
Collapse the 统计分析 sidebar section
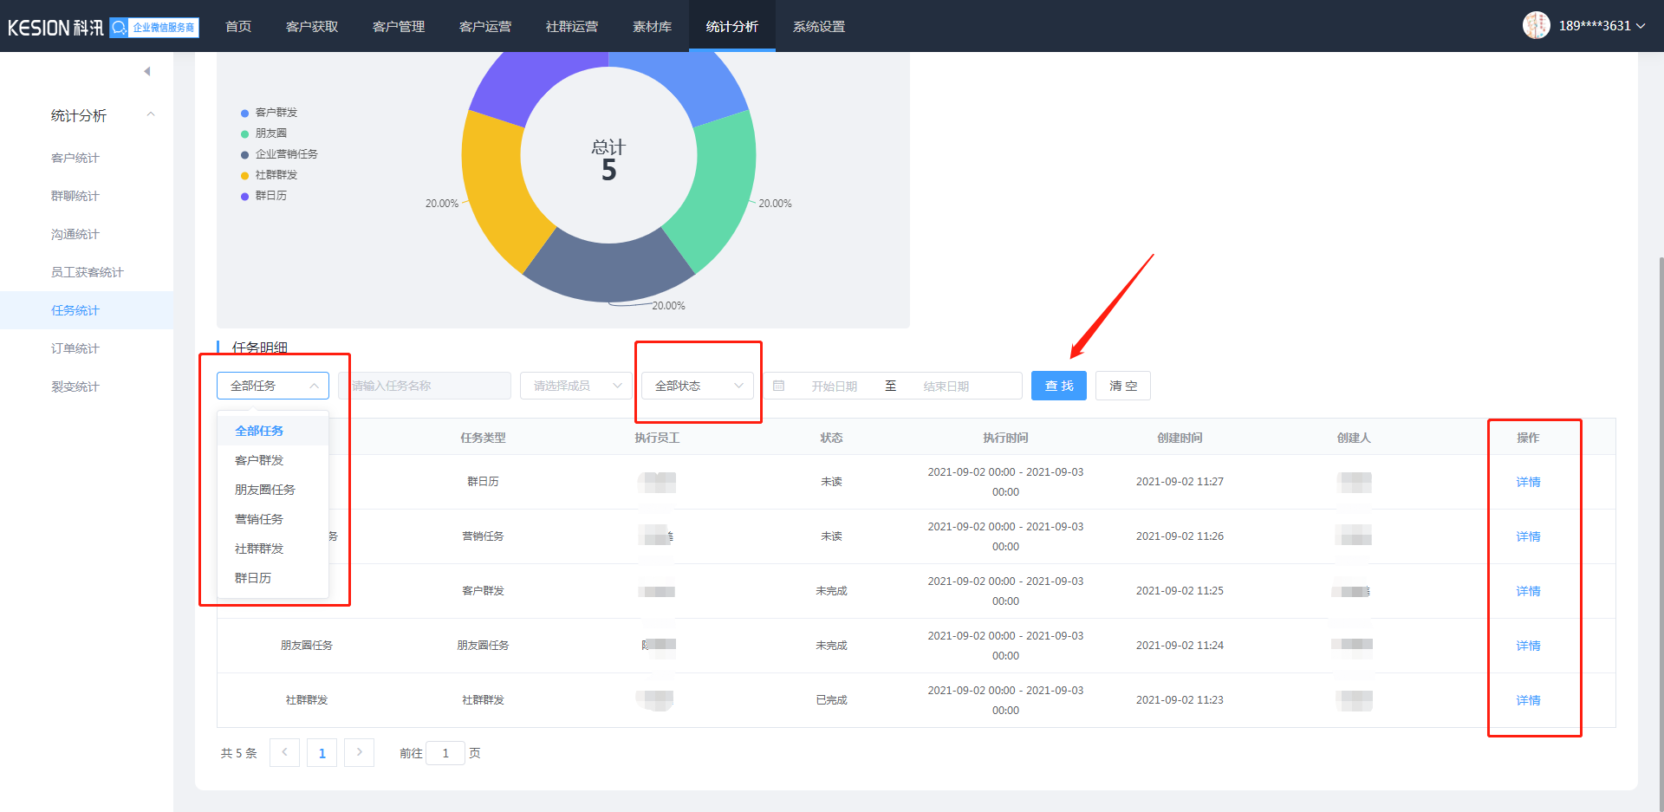151,115
